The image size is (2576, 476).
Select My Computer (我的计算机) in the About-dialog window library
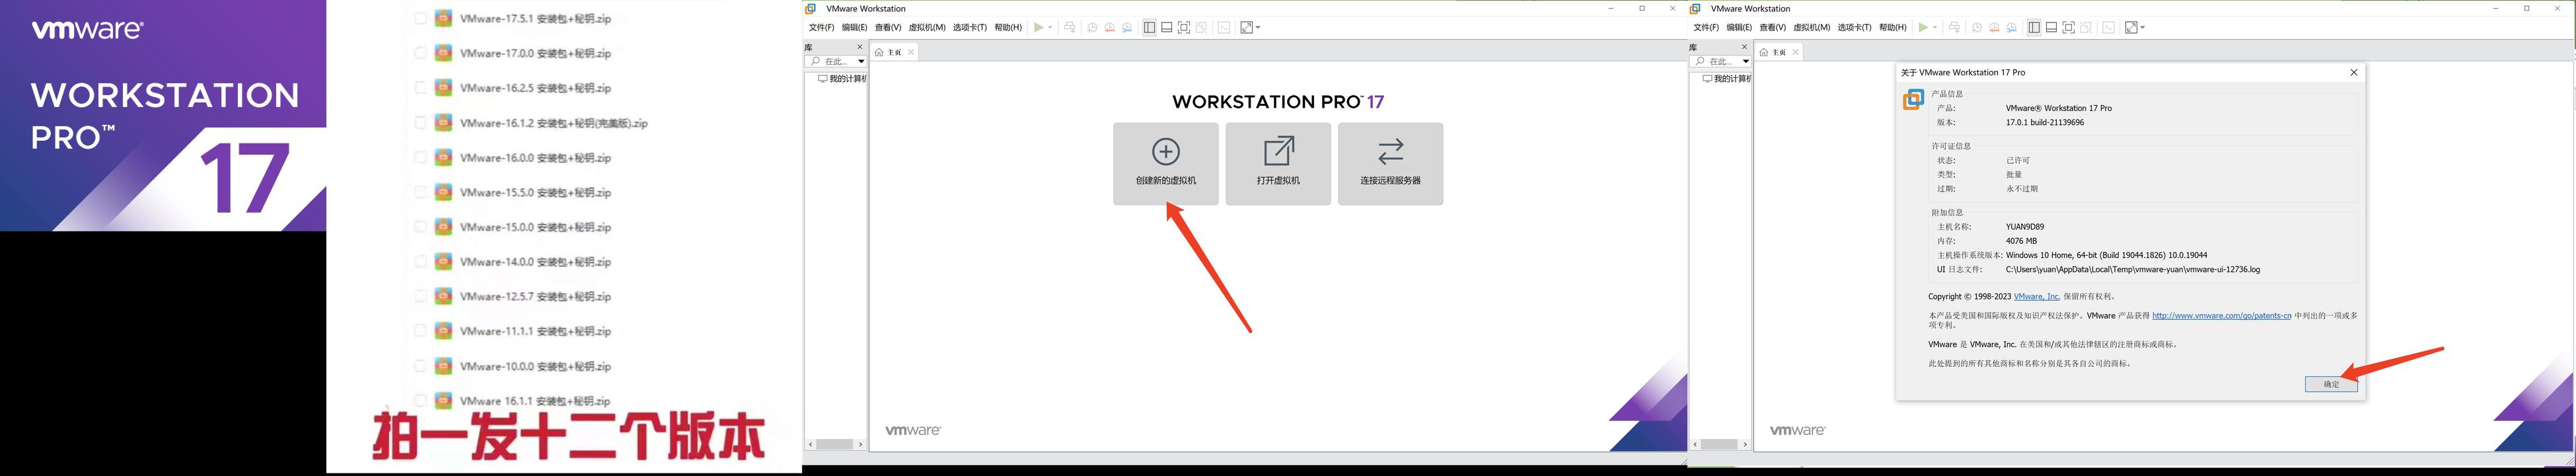(1728, 78)
